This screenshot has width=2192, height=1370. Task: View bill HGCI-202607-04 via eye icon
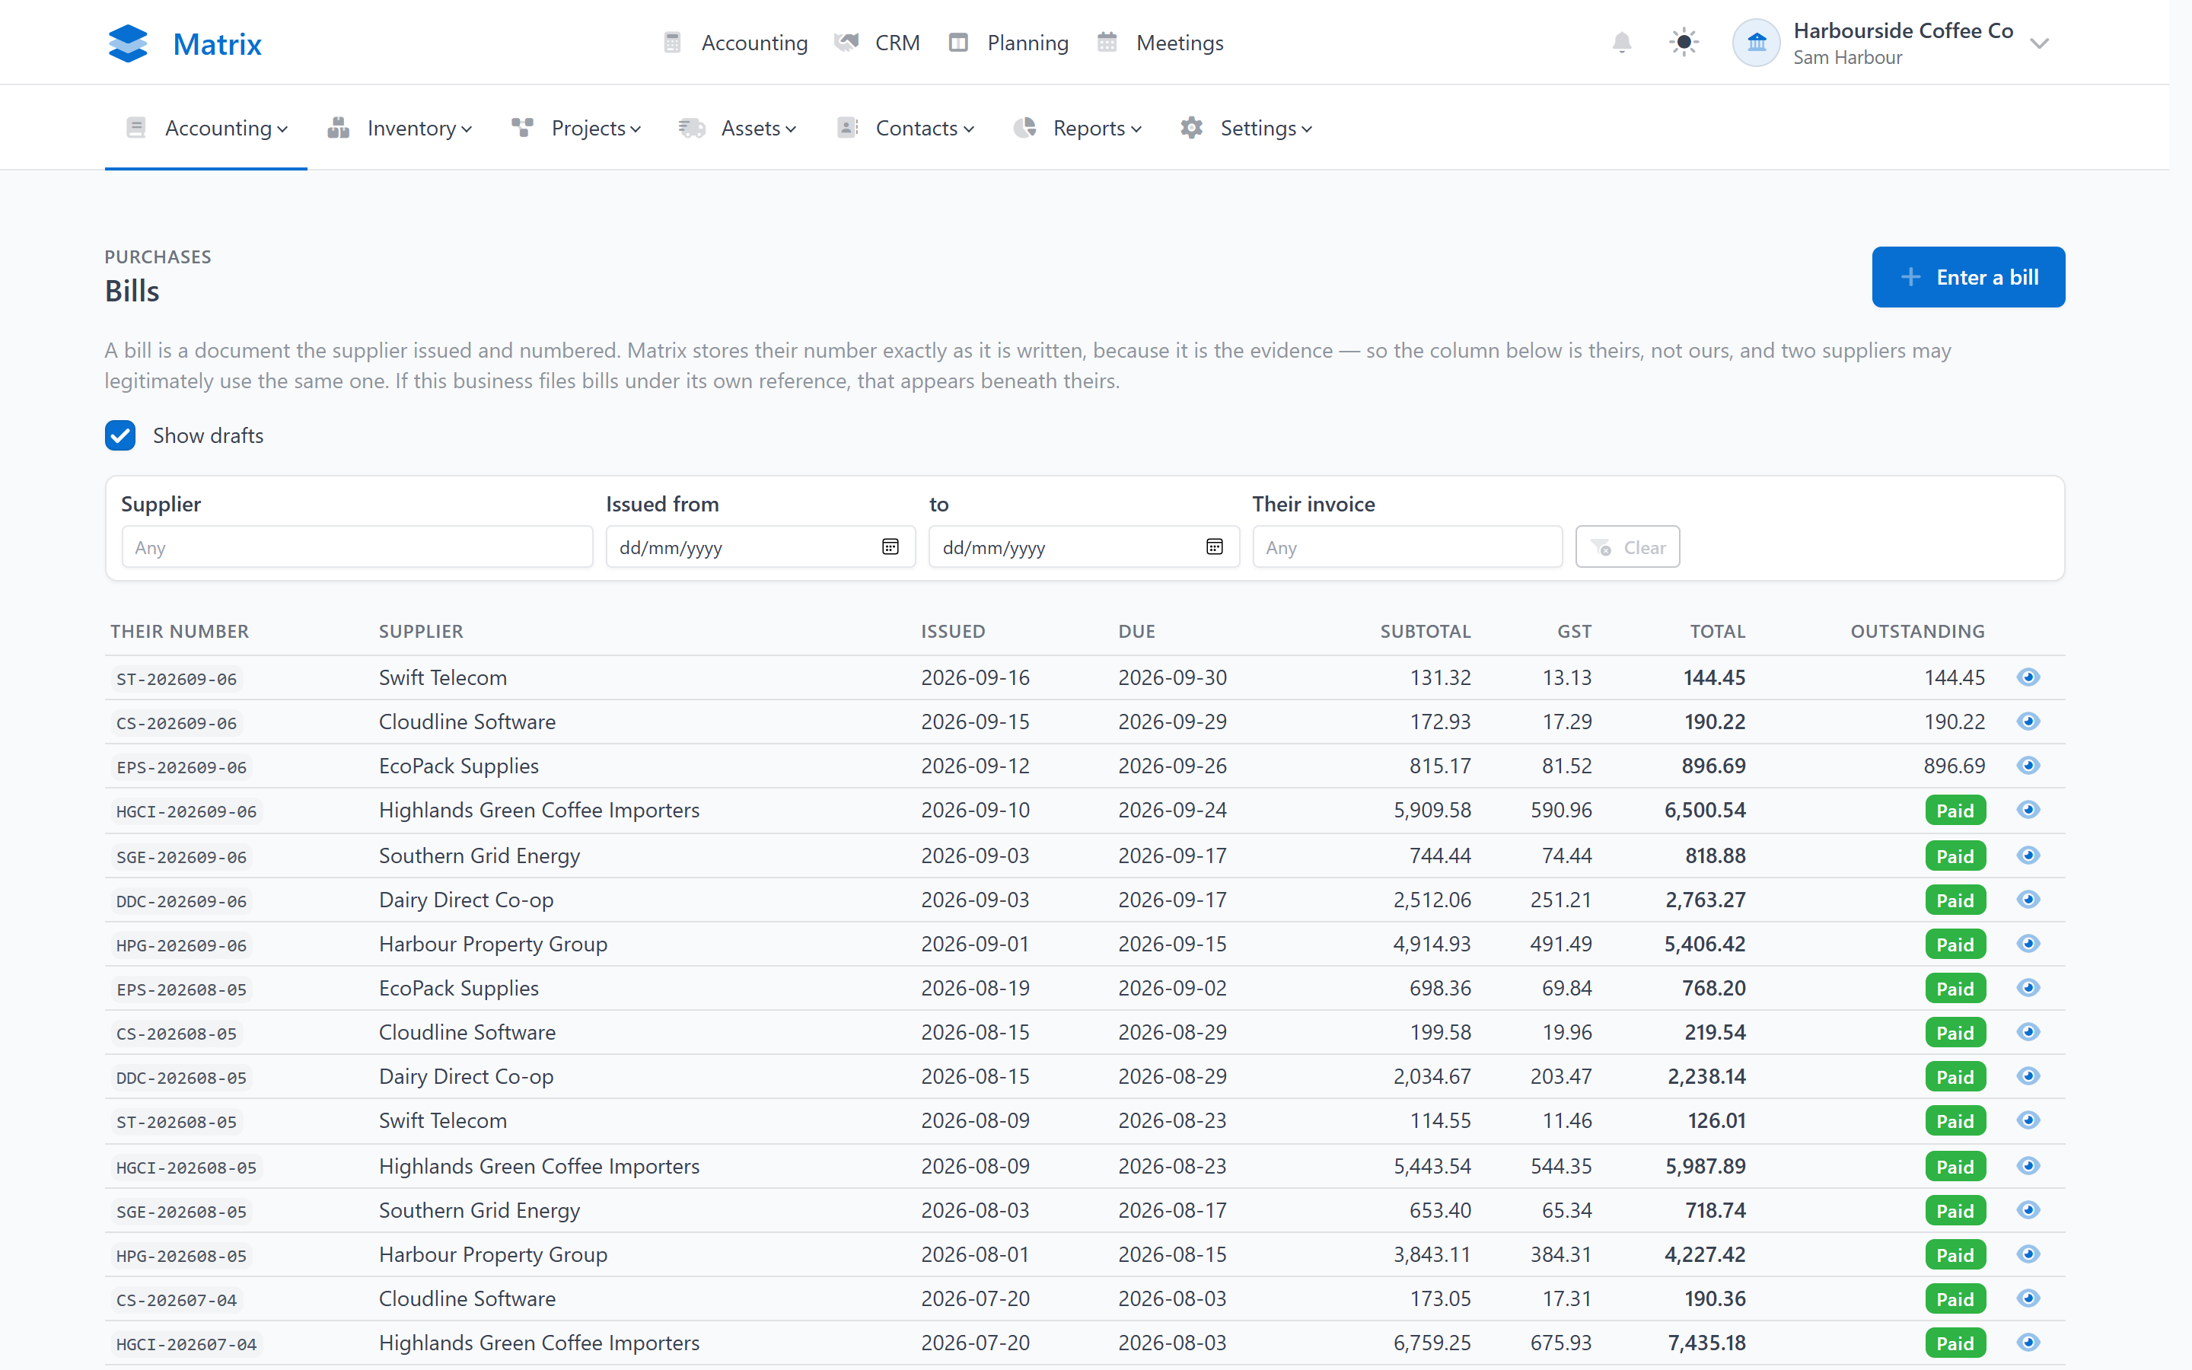tap(2028, 1343)
